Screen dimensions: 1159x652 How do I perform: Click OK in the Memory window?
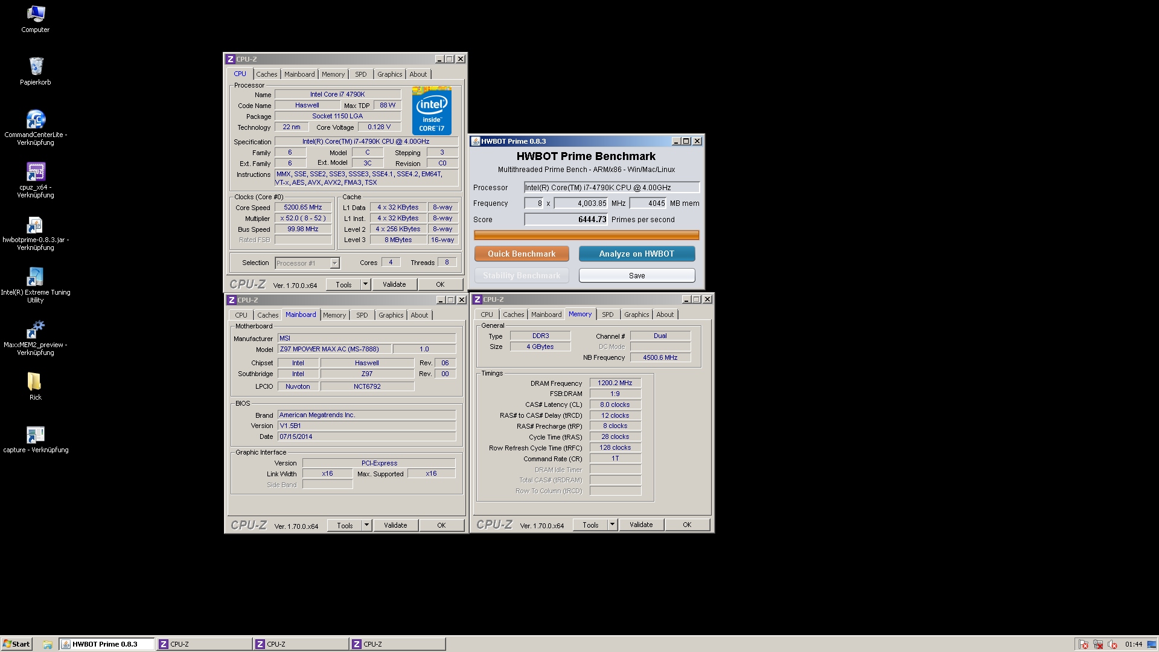click(x=687, y=525)
